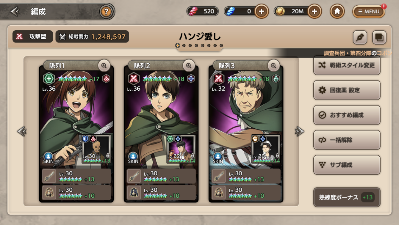
Task: Open the help question mark icon
Action: click(x=106, y=12)
